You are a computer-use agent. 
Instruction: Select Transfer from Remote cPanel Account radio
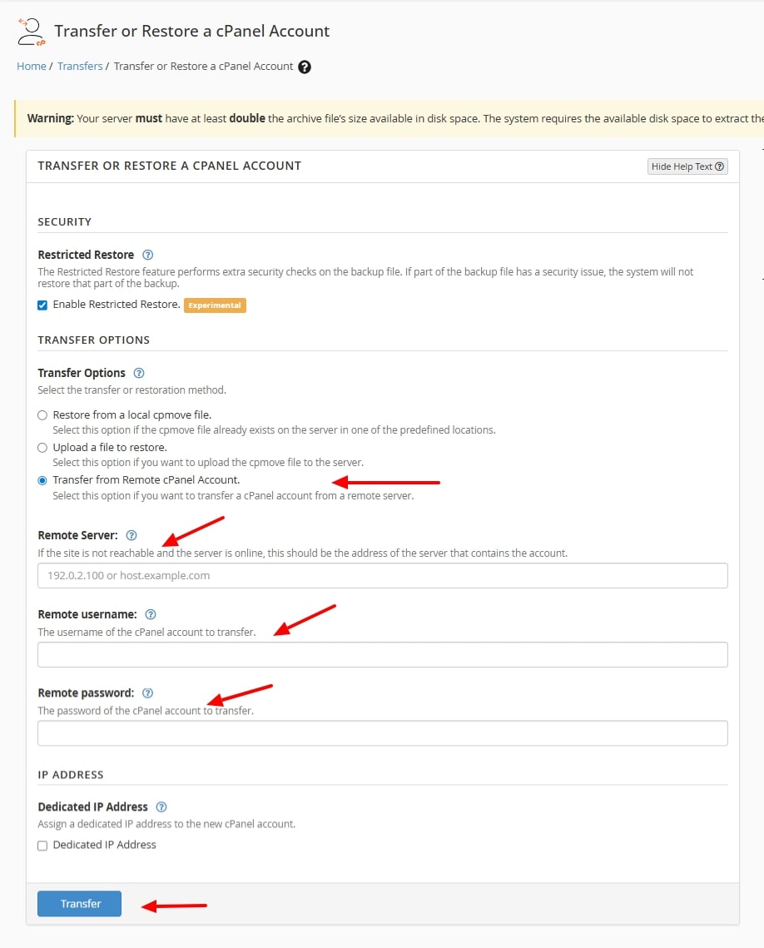42,480
